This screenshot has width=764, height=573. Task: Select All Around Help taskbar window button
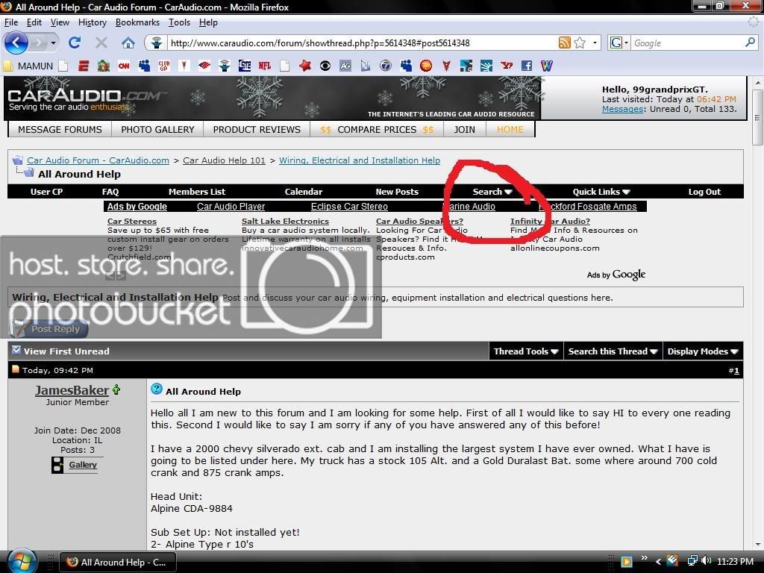(x=117, y=562)
